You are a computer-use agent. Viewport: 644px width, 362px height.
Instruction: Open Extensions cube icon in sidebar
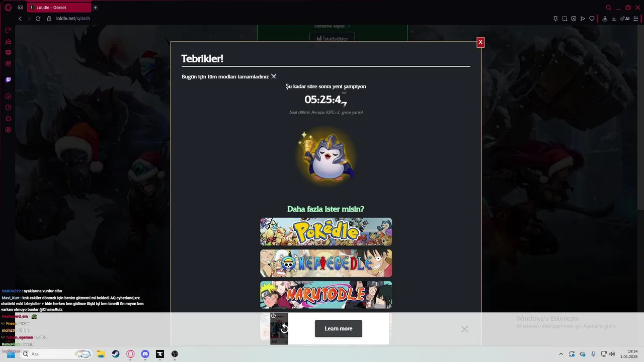coord(8,119)
